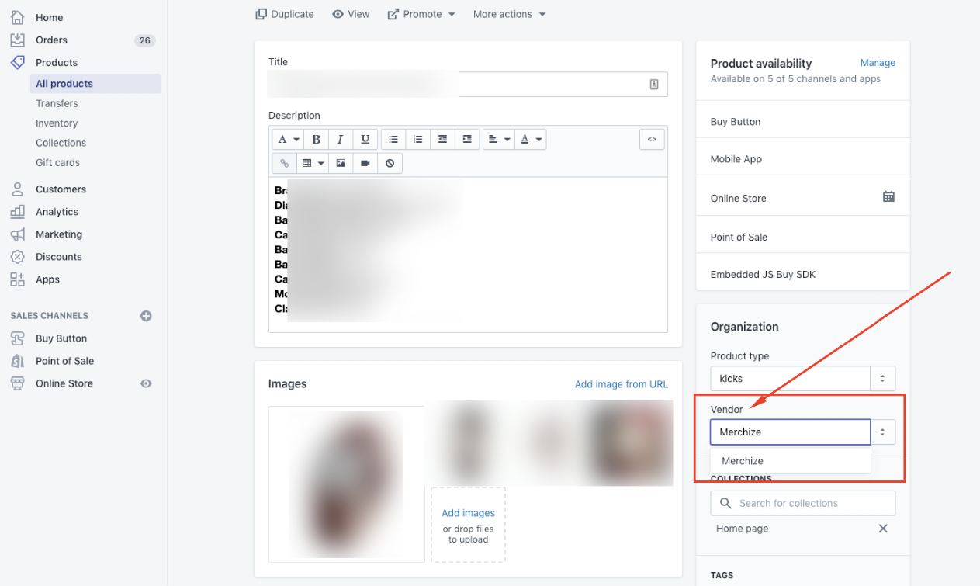Insert a numbered list in description
Screen dimensions: 980x586
point(418,140)
